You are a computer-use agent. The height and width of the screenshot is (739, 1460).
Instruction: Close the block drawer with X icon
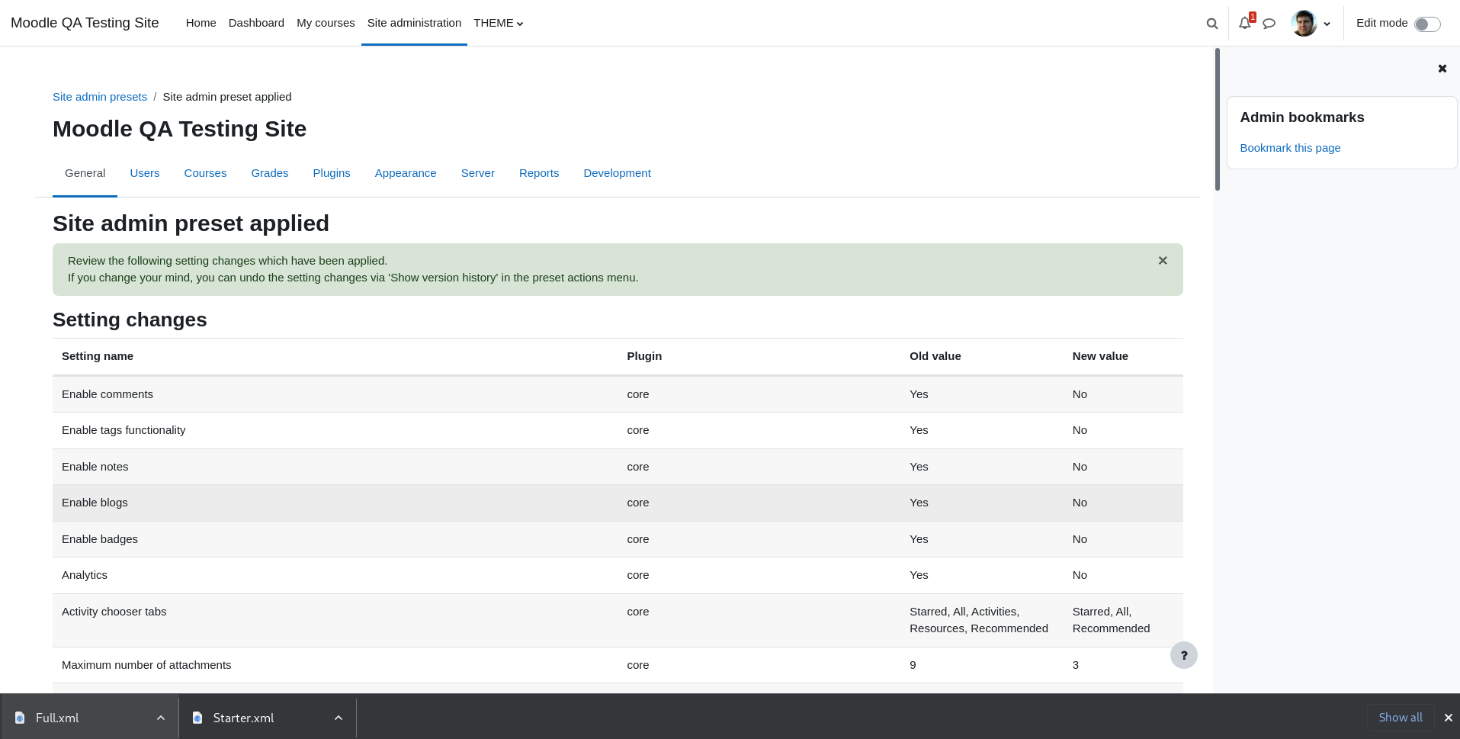click(x=1442, y=69)
